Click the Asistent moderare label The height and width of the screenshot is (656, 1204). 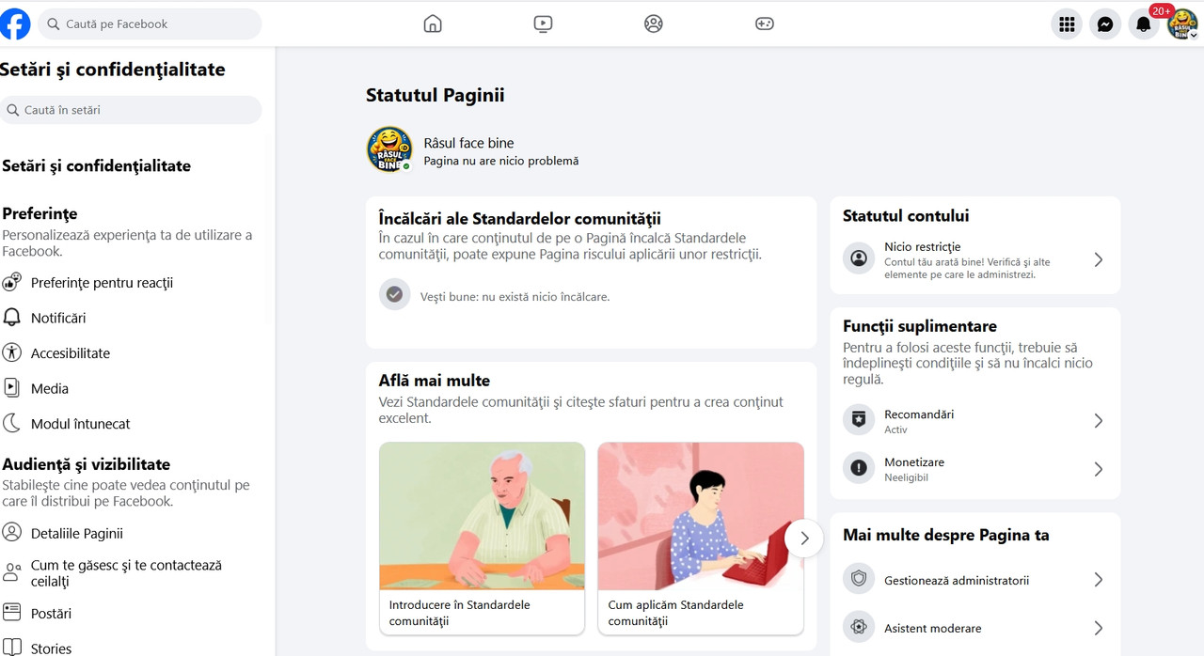pyautogui.click(x=932, y=628)
